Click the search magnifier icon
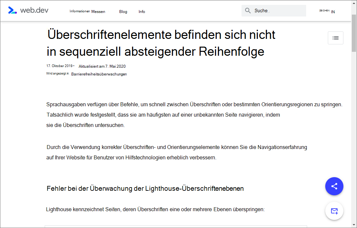 click(x=248, y=10)
